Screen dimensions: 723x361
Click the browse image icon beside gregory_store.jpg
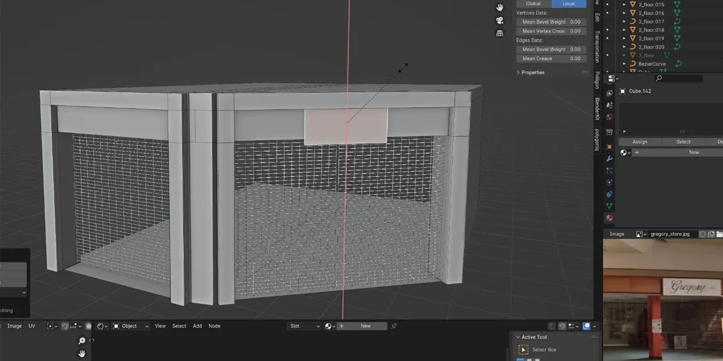coord(640,234)
